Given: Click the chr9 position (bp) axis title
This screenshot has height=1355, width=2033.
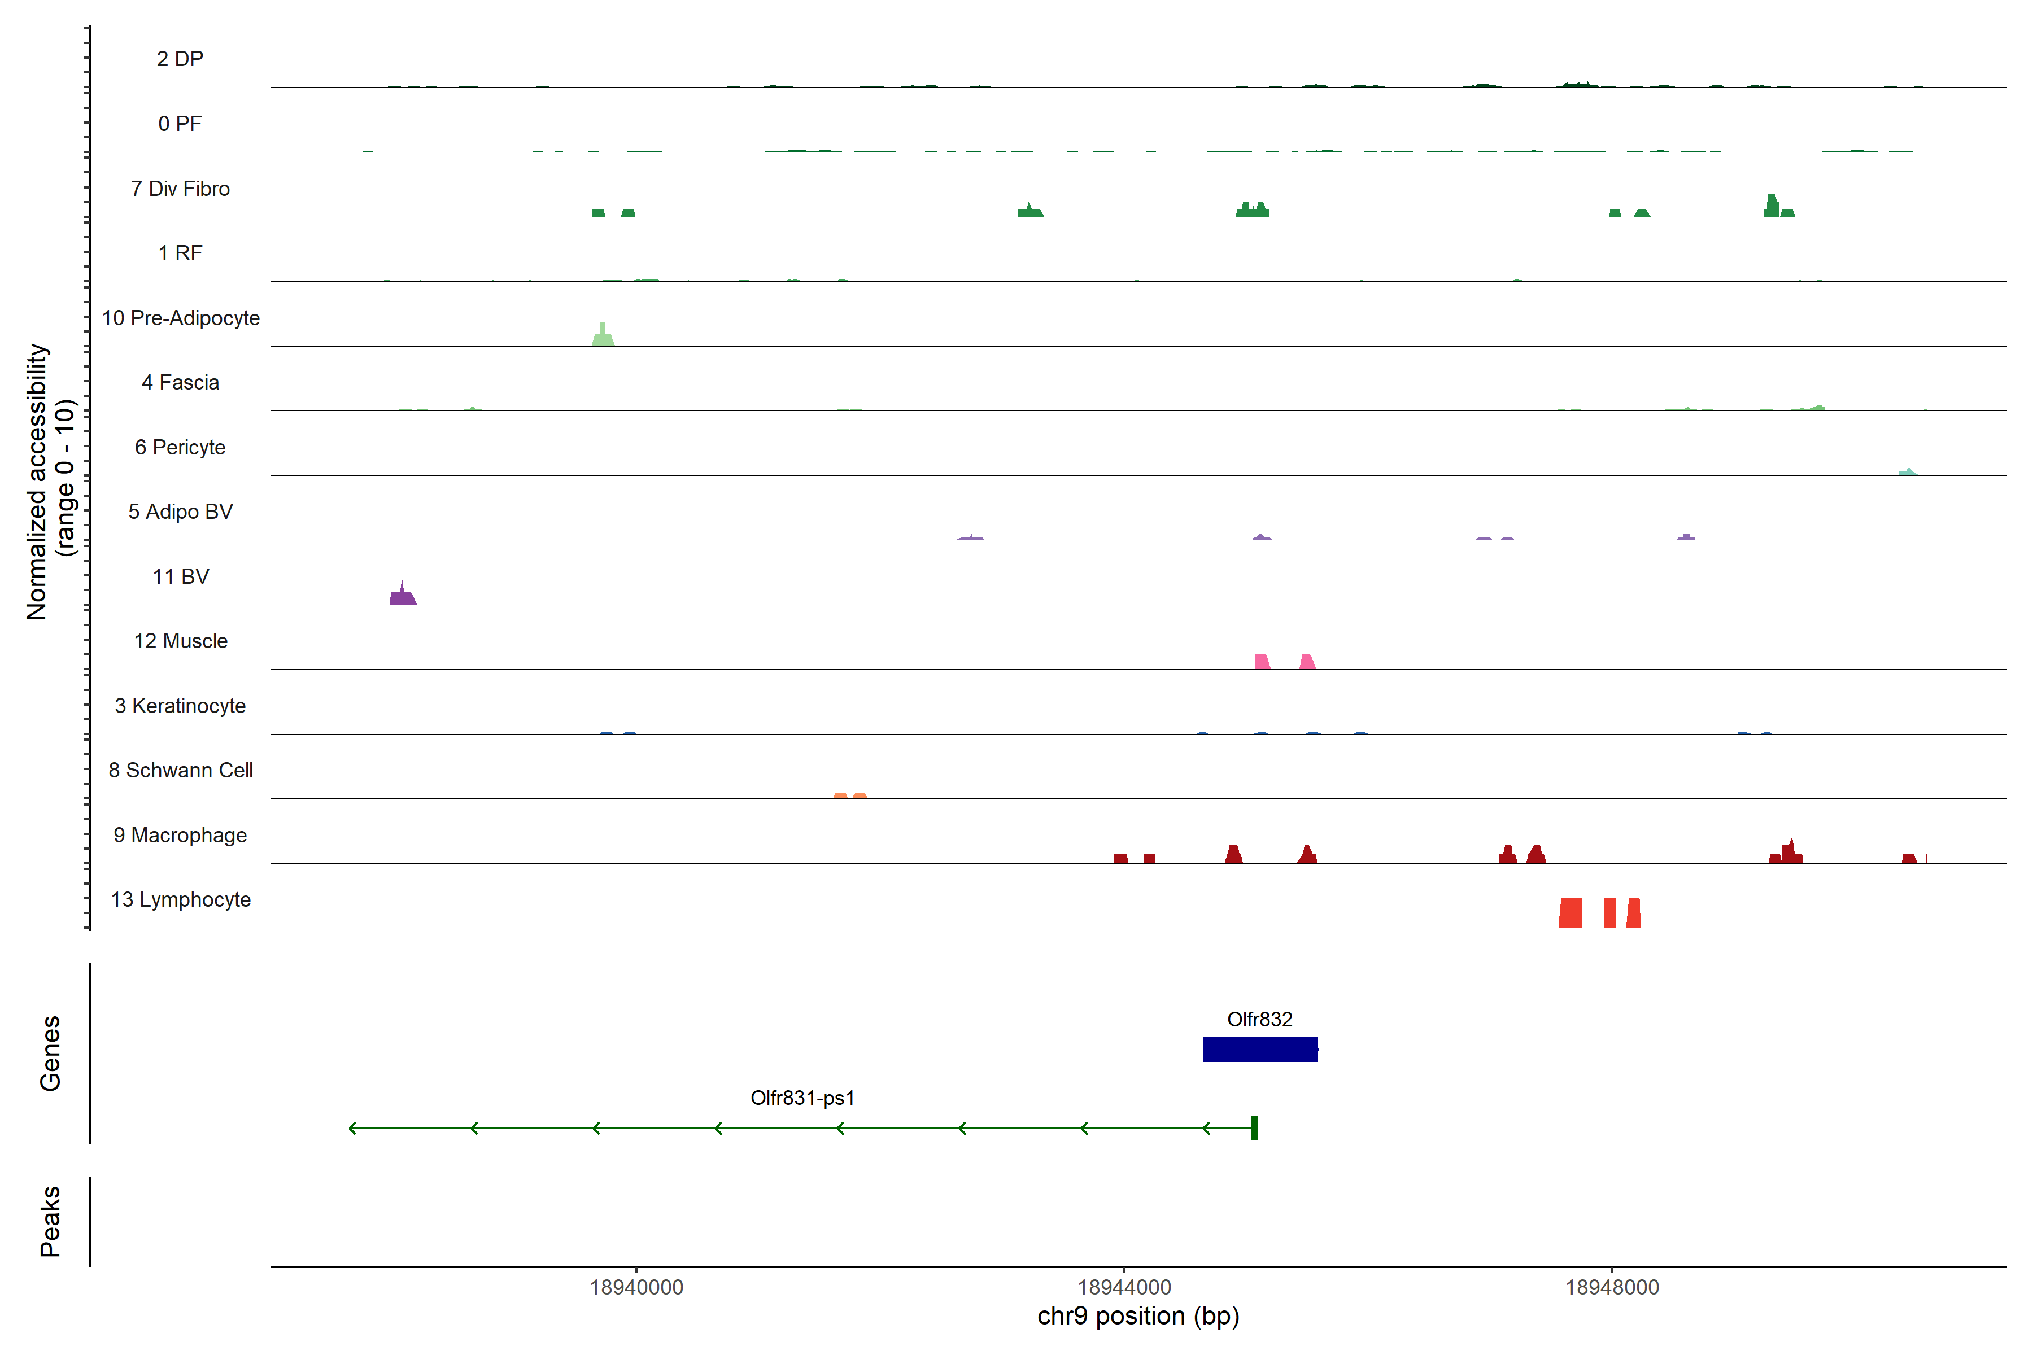Looking at the screenshot, I should tap(1137, 1316).
